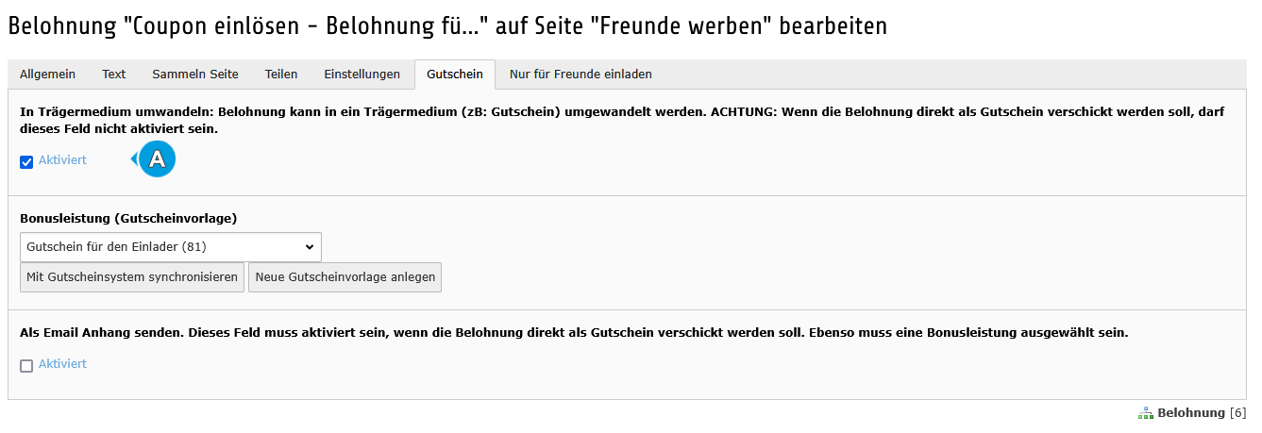Open the Teilen tab
Image resolution: width=1262 pixels, height=433 pixels.
[x=281, y=74]
